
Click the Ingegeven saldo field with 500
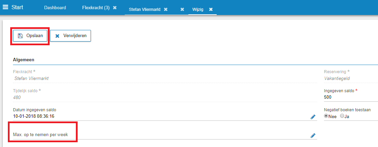coord(351,97)
